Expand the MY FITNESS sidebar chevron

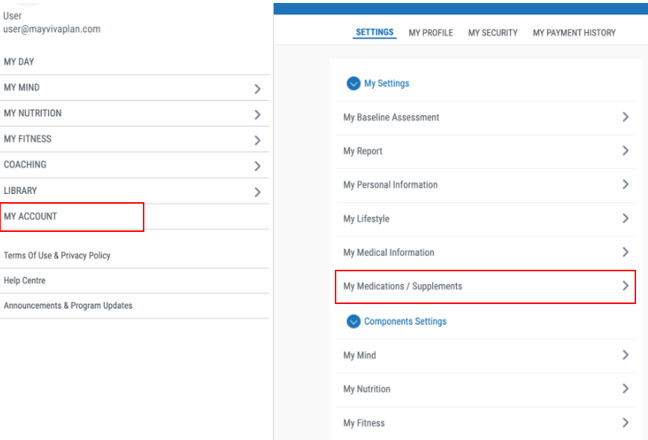coord(257,140)
